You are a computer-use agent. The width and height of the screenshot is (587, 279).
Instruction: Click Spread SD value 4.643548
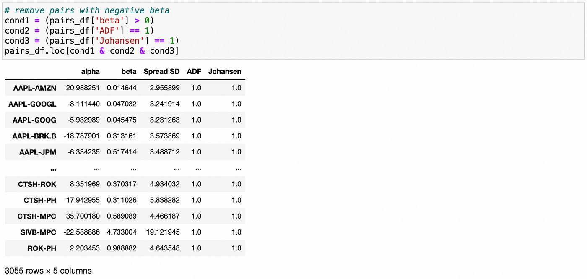coord(165,248)
